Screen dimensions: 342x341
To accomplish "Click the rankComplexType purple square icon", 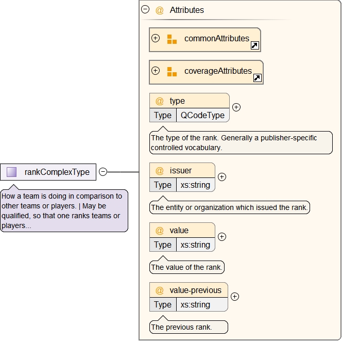I will click(x=12, y=172).
